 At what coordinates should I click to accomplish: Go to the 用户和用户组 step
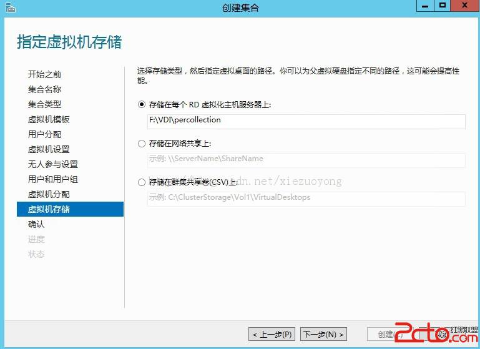pos(53,179)
